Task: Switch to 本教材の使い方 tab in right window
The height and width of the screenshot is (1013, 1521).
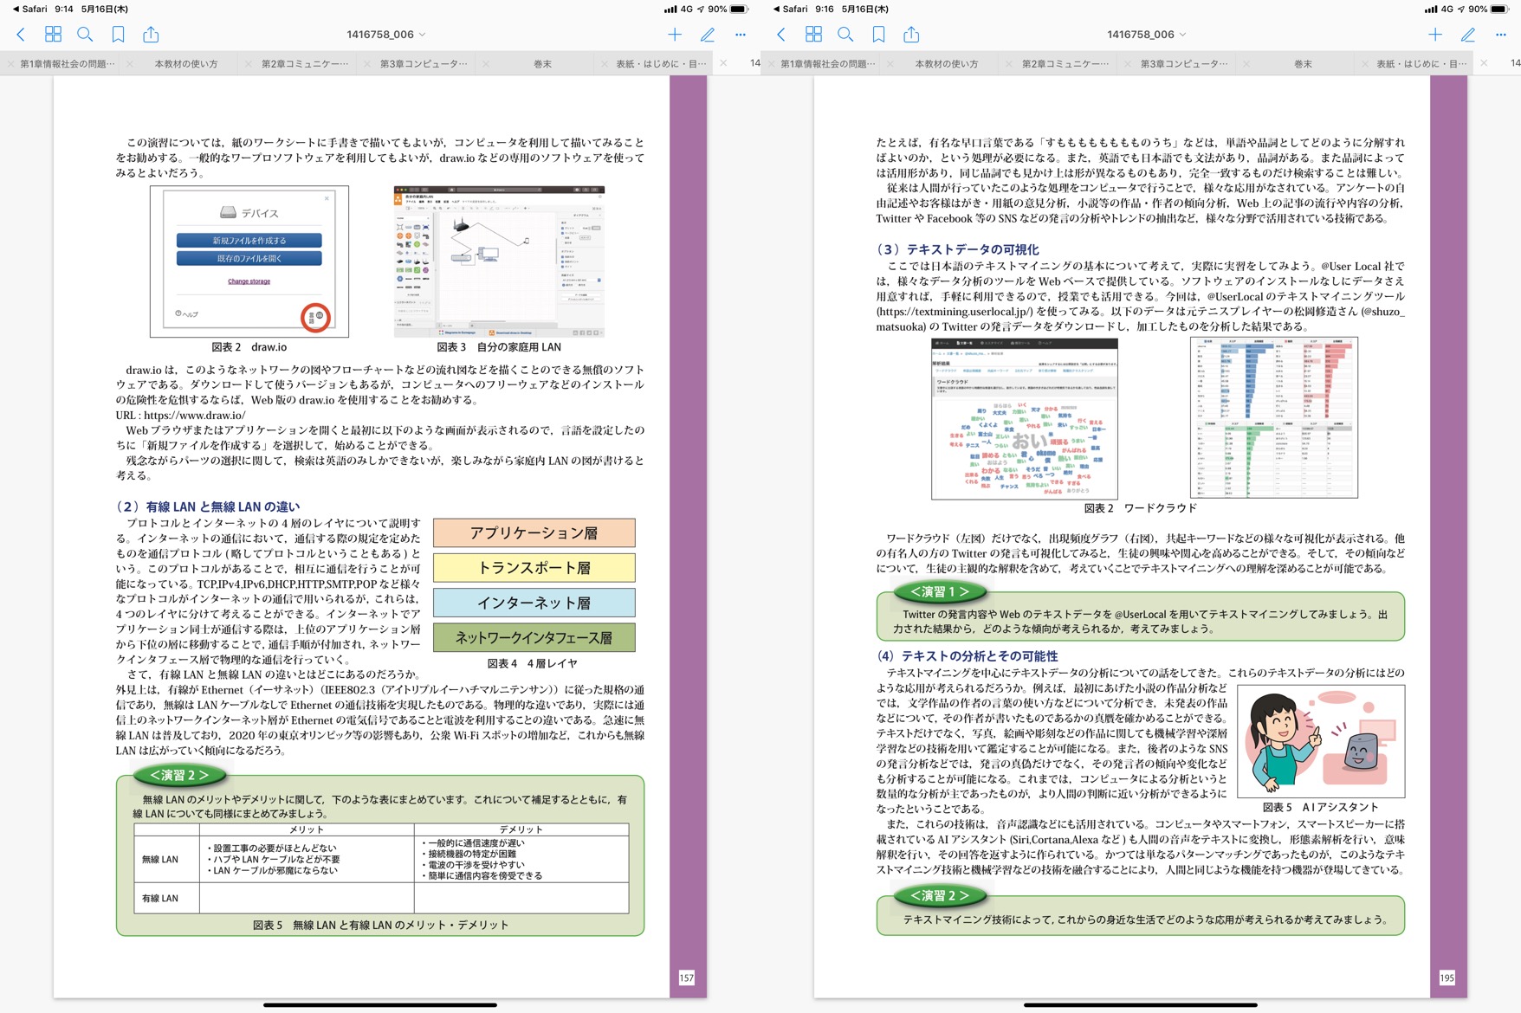Action: point(947,63)
